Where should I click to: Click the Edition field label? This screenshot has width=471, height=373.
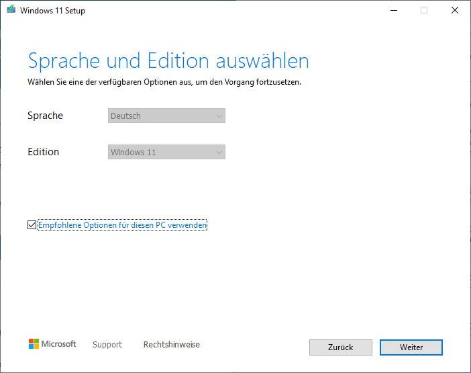point(43,152)
